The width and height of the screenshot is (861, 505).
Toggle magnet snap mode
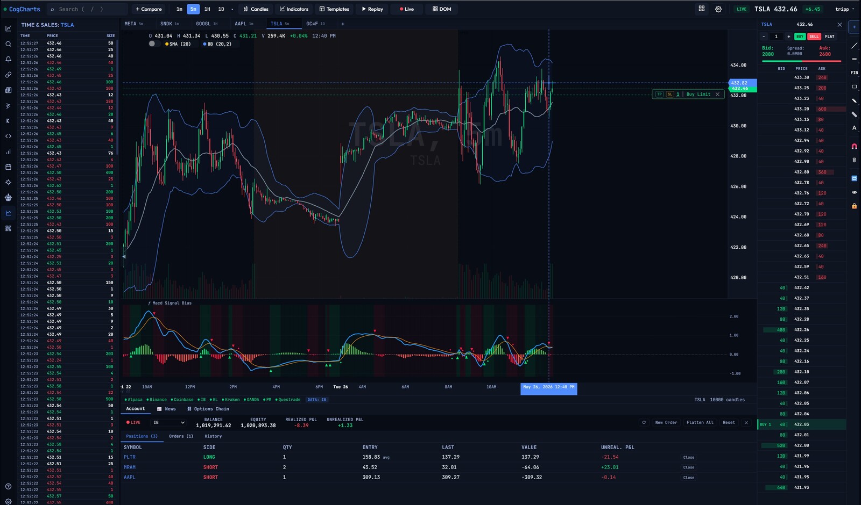(854, 146)
